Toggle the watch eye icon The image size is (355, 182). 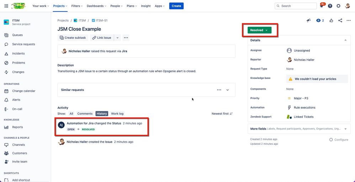coord(319,21)
